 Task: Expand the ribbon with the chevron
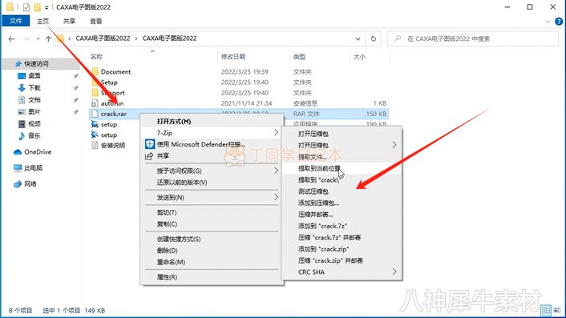(x=548, y=22)
